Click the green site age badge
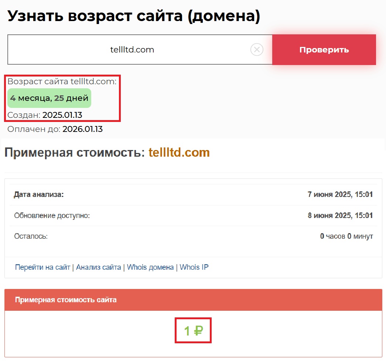 tap(49, 98)
